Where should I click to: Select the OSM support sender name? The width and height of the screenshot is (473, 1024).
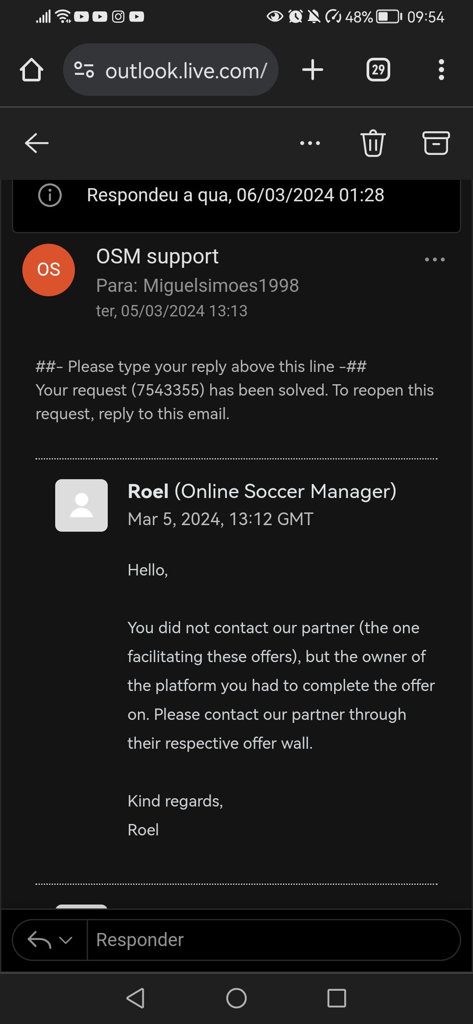pos(157,256)
